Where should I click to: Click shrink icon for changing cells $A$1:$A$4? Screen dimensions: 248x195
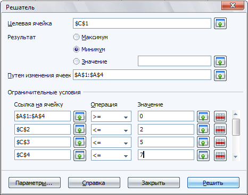pyautogui.click(x=220, y=75)
